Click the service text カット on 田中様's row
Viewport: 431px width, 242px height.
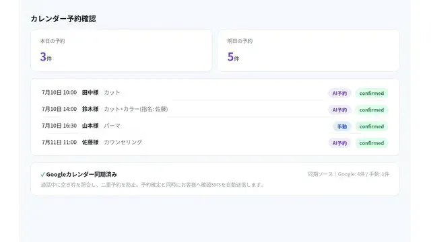click(112, 93)
